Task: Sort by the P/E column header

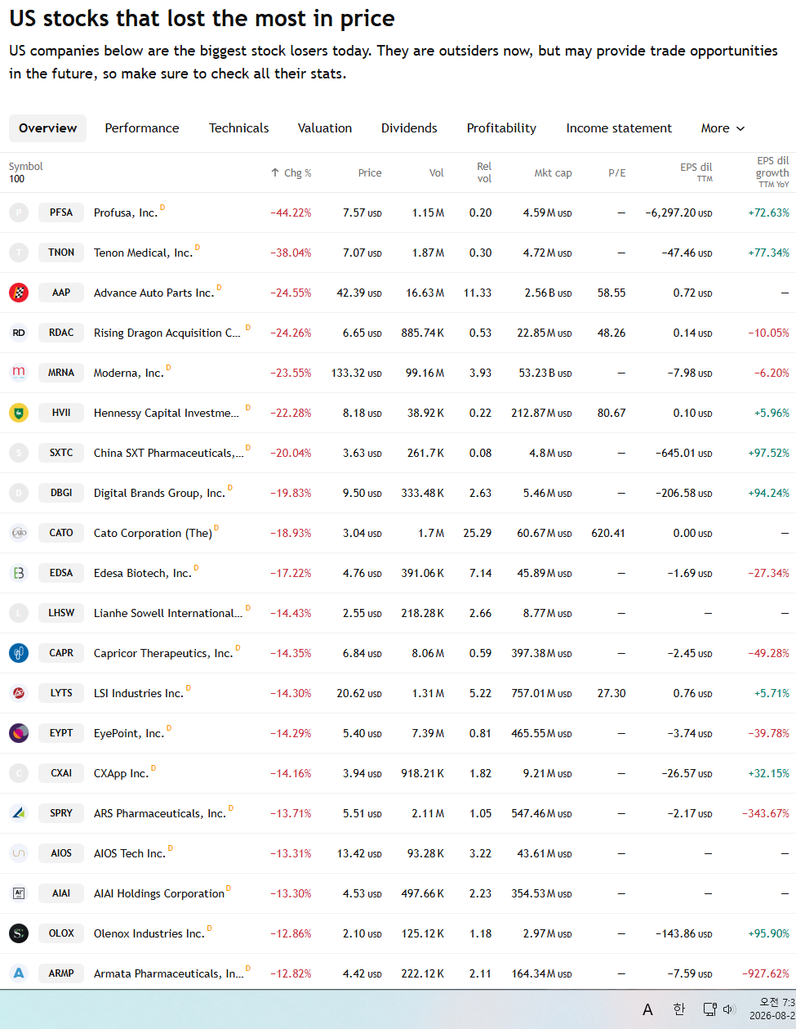Action: pyautogui.click(x=617, y=173)
